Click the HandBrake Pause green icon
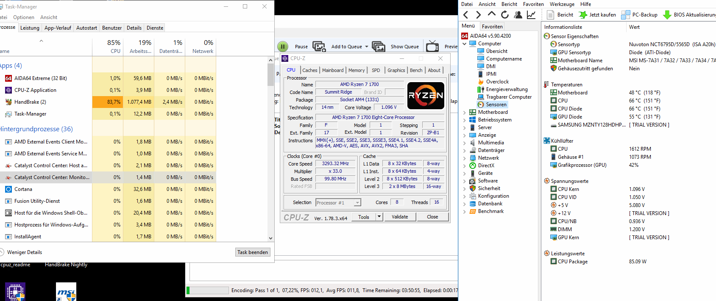 [x=283, y=47]
